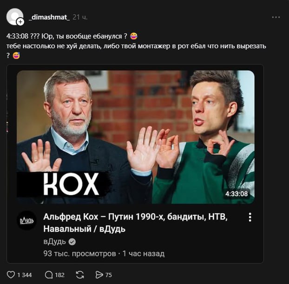The image size is (289, 284).
Task: Open the _dimashmat_ username link
Action: [x=49, y=17]
